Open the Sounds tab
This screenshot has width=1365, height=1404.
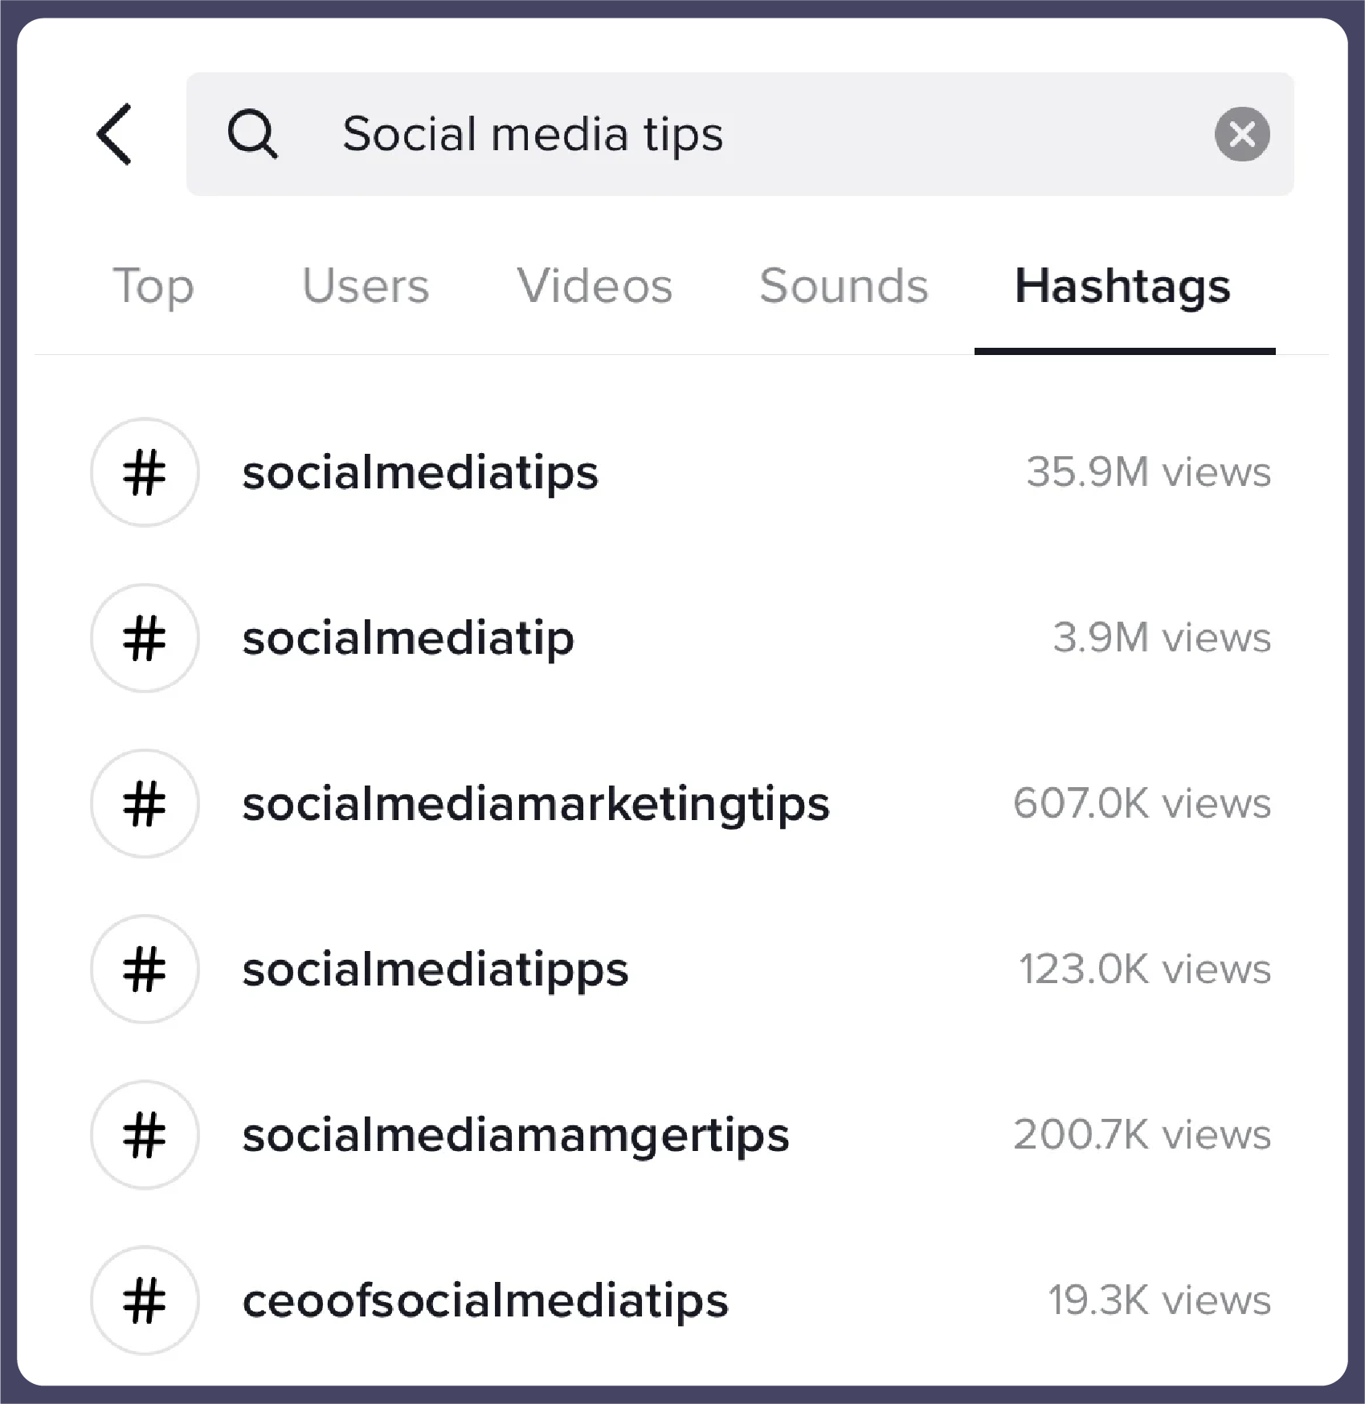(x=844, y=286)
